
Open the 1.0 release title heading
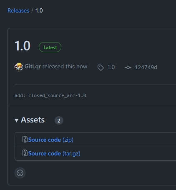click(x=23, y=46)
